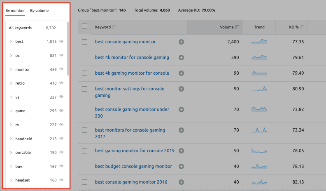The width and height of the screenshot is (326, 191).
Task: Open 'best console gaming monitor under 200' link
Action: pyautogui.click(x=132, y=109)
